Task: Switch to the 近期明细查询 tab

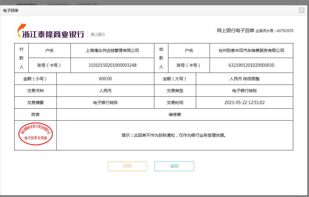Action: coord(26,4)
